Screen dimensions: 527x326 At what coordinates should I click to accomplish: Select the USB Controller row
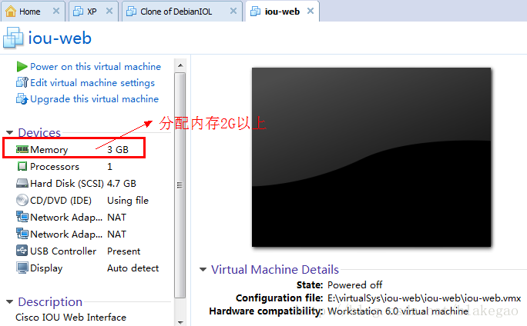78,251
